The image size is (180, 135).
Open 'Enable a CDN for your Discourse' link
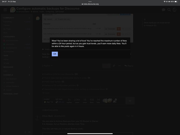(59, 74)
